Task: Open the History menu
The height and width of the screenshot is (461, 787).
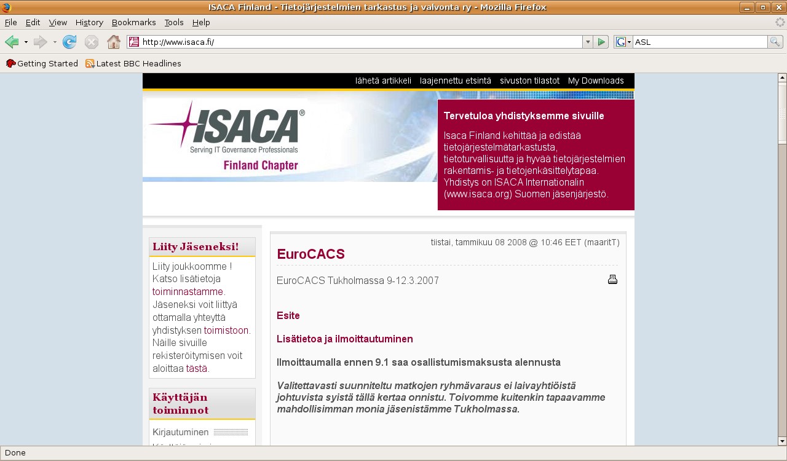Action: click(89, 22)
